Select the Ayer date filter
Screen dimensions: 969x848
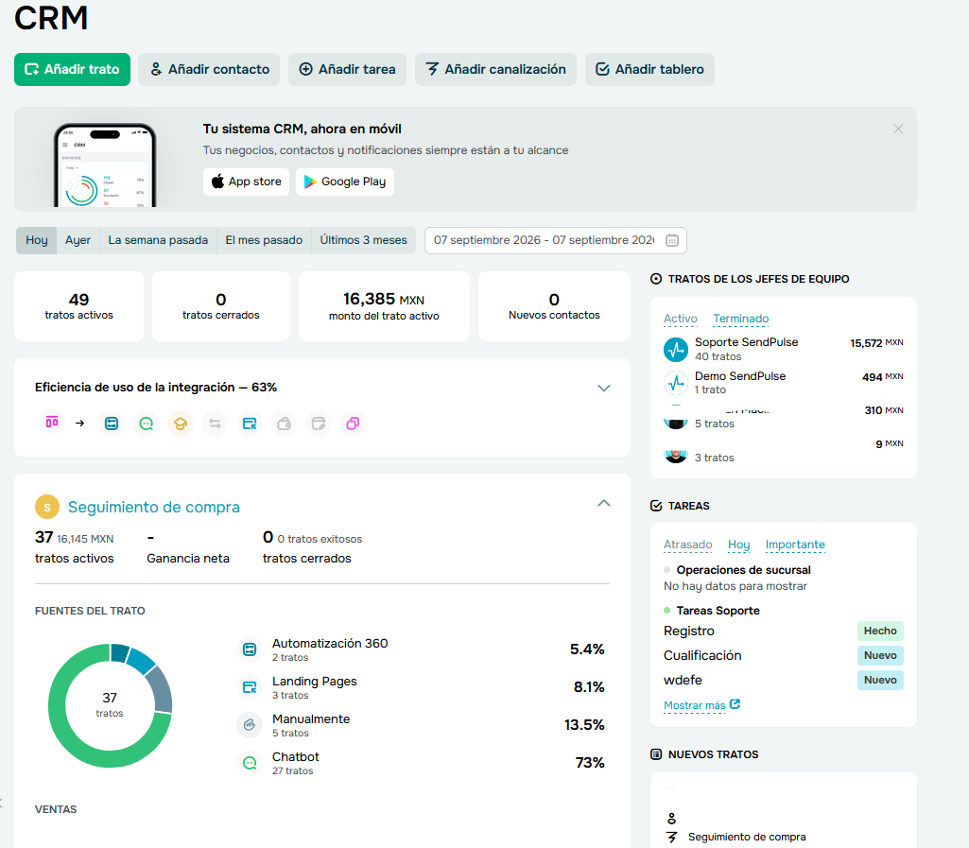click(x=78, y=240)
